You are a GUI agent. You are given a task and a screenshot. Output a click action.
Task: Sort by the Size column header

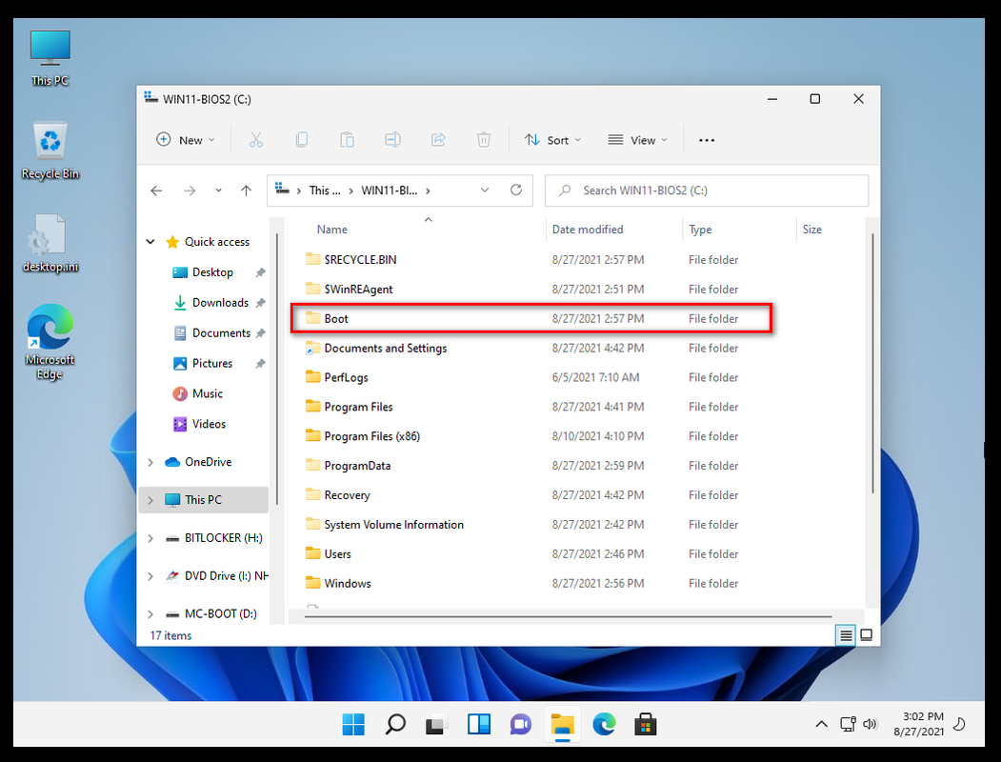pos(812,230)
